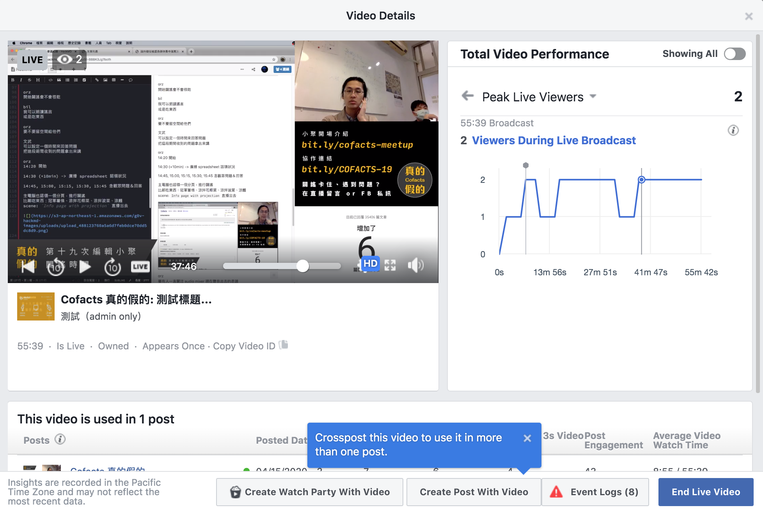
Task: Select the Cofacts video thumbnail
Action: coord(36,306)
